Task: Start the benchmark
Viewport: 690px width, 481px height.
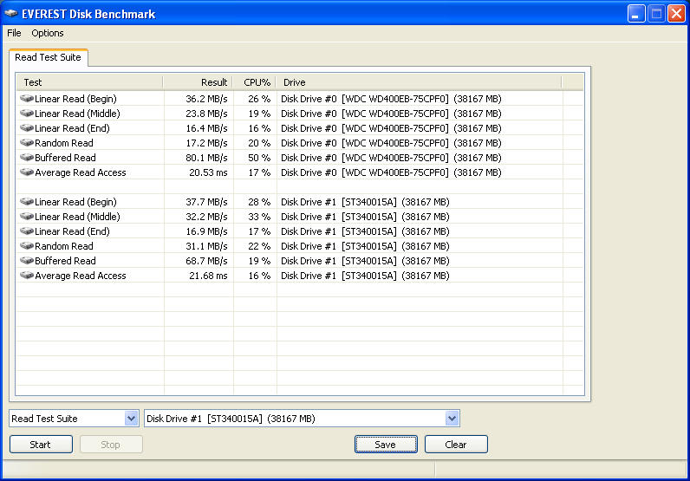Action: (41, 445)
